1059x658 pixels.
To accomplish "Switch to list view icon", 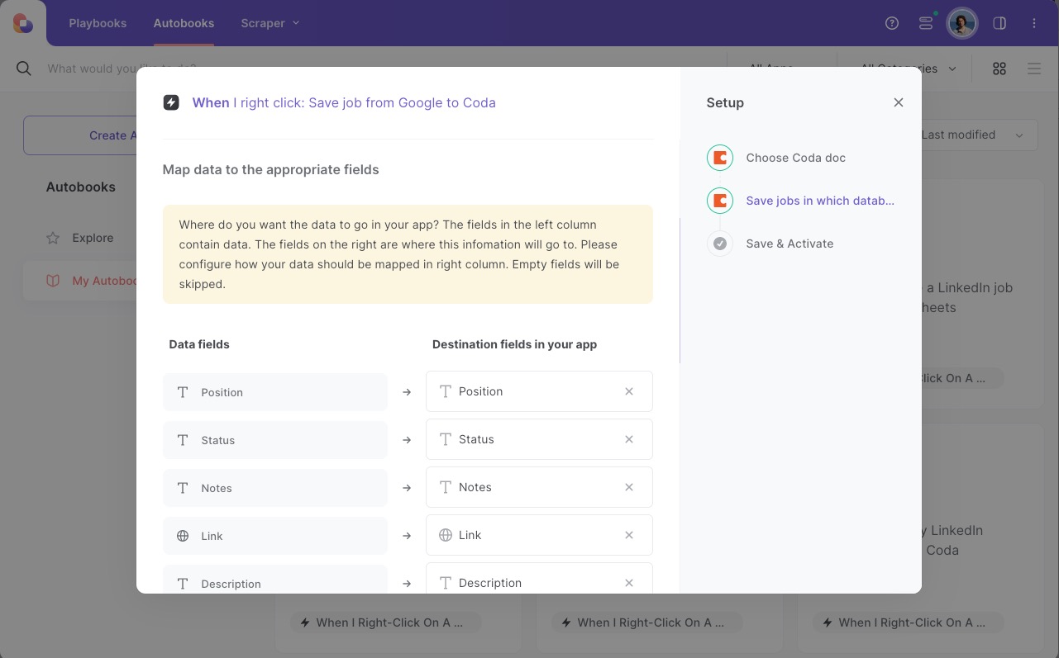I will [1034, 69].
